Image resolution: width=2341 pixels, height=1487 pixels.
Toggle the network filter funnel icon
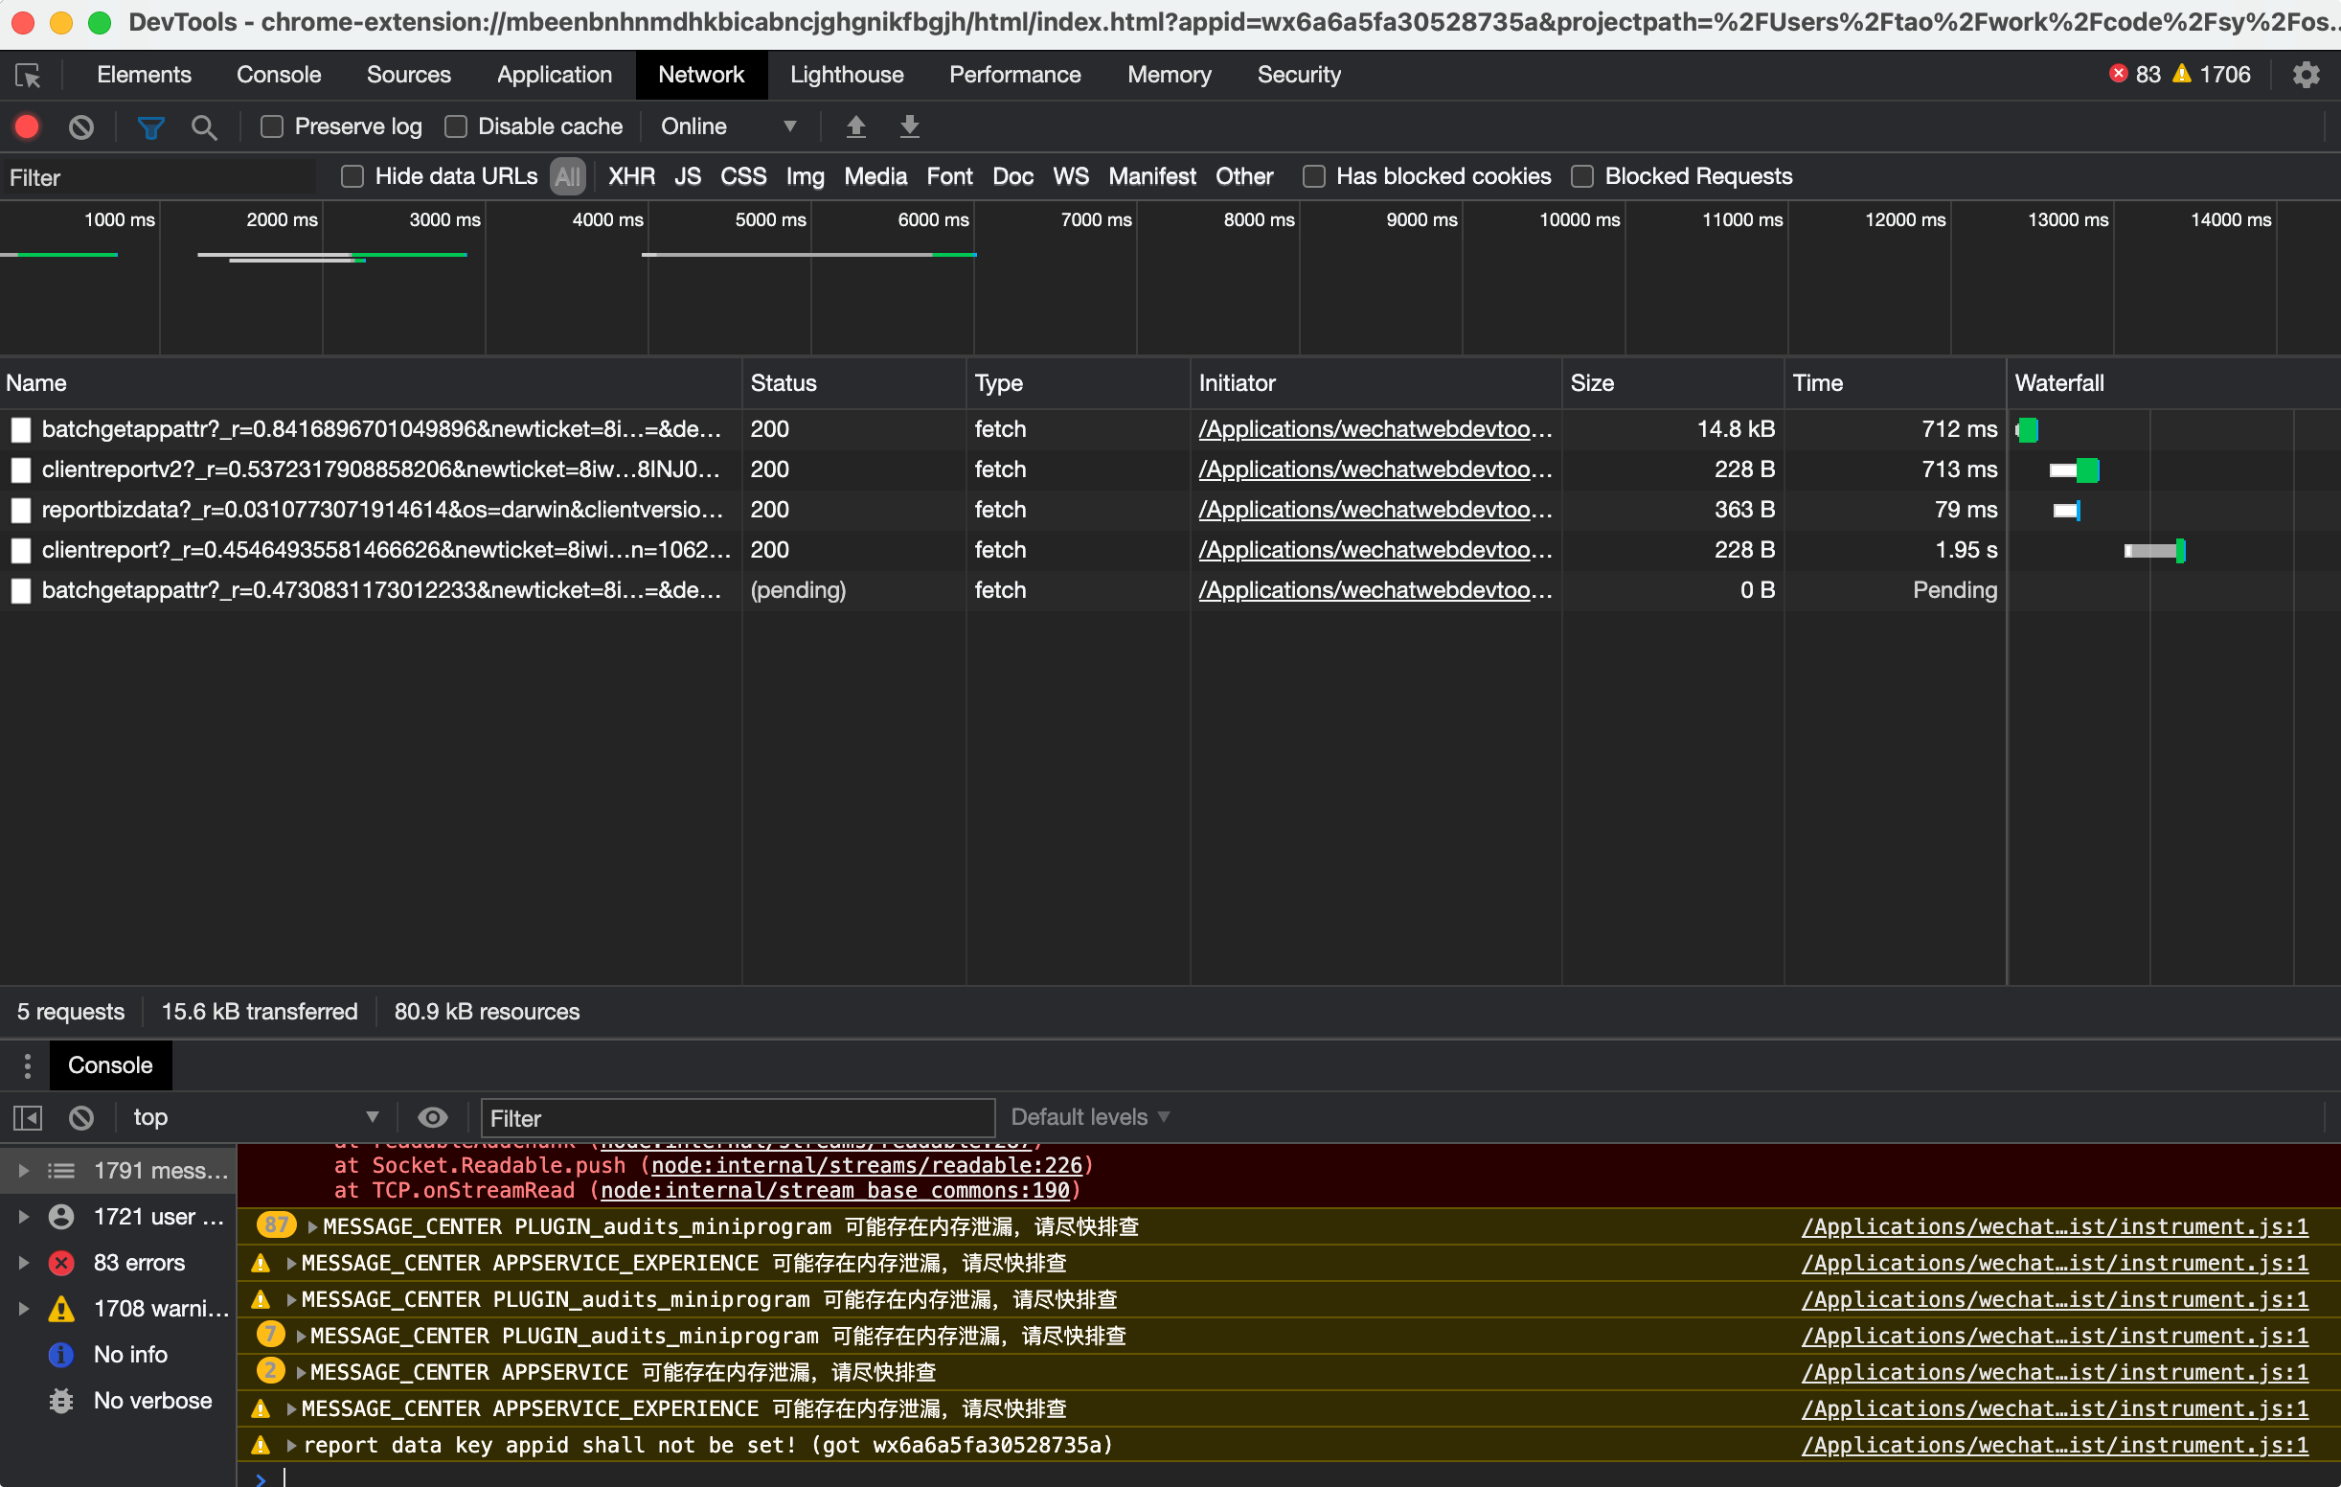pos(150,126)
